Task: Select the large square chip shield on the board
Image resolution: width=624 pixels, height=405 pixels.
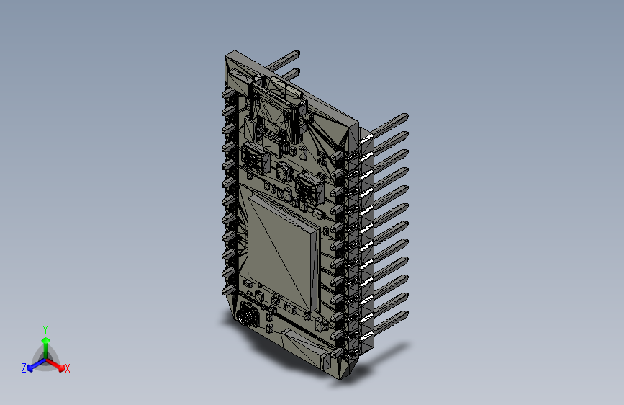Action: (284, 253)
